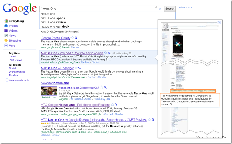Open News for nexus one link
Screen dimensions: 232x144
[55, 83]
